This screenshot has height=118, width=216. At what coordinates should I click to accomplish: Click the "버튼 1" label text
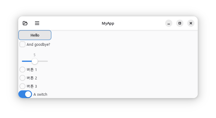(x=32, y=70)
